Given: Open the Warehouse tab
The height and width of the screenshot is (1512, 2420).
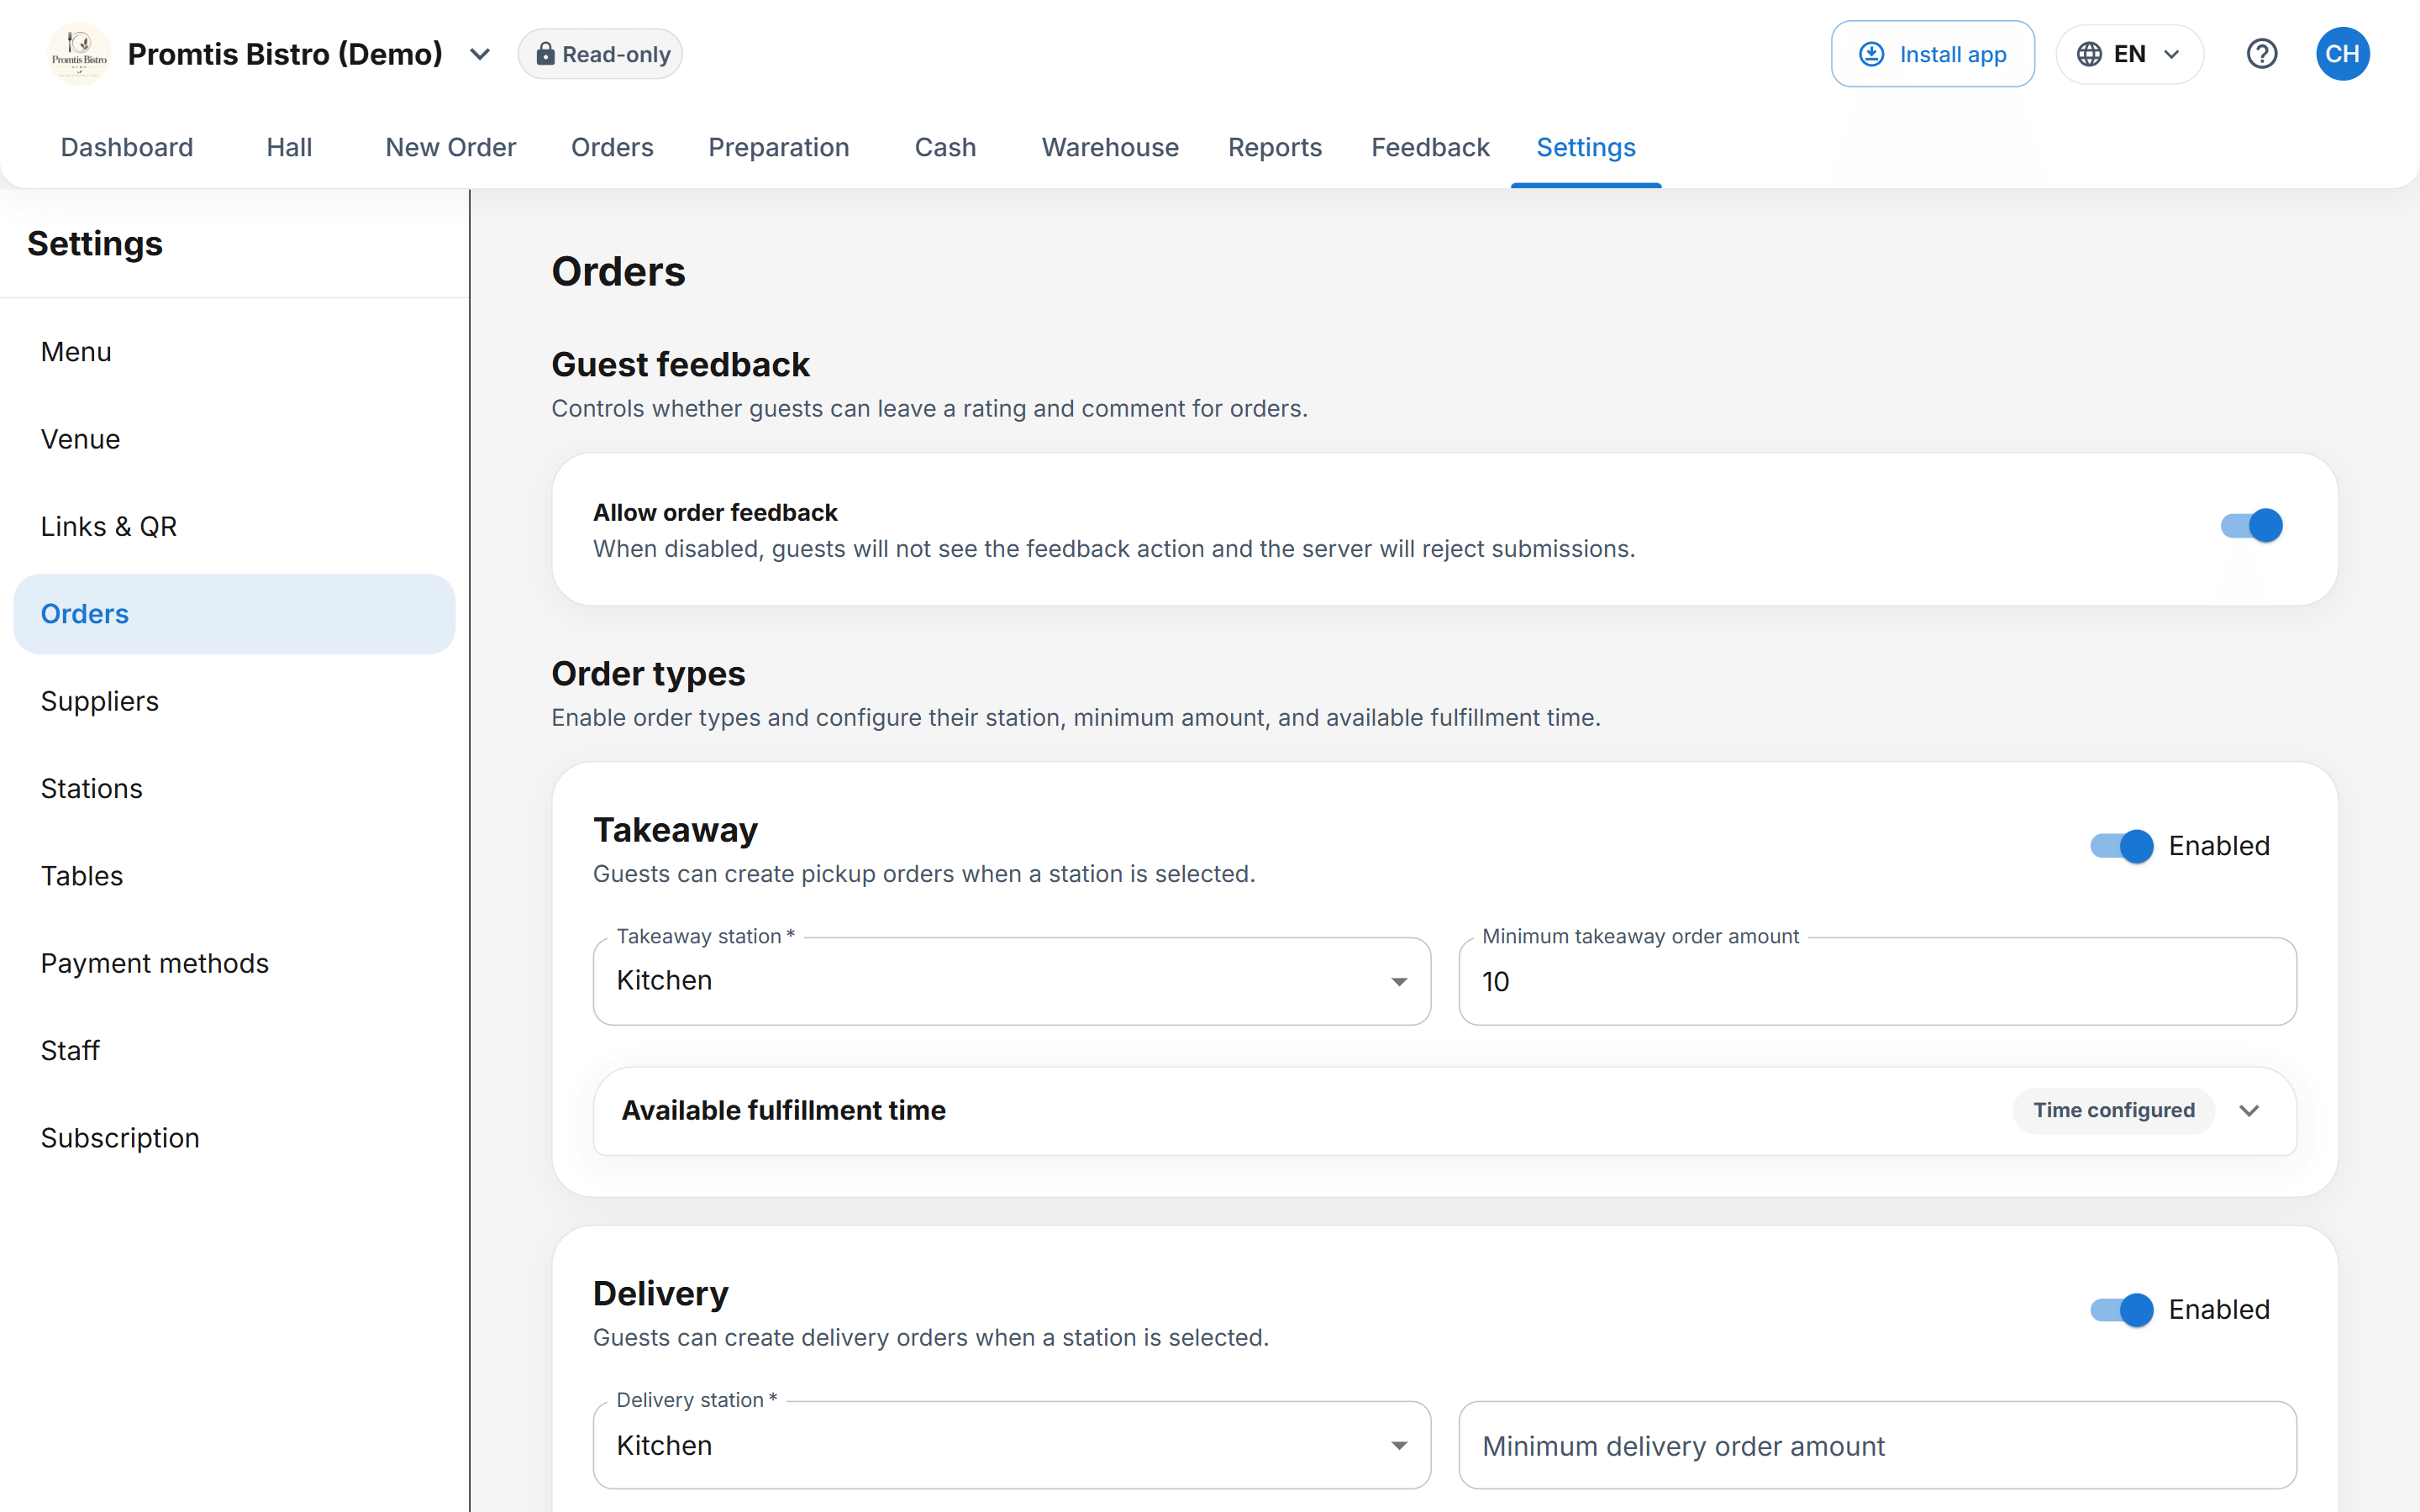Looking at the screenshot, I should tap(1110, 147).
